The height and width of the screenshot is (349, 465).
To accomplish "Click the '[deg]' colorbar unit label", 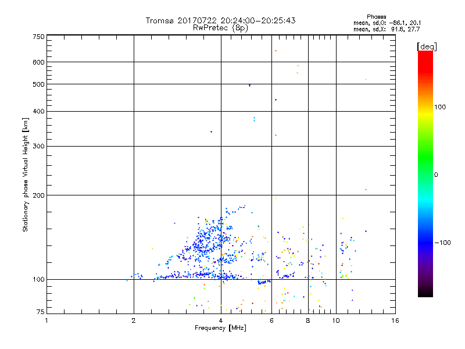I will pyautogui.click(x=427, y=47).
